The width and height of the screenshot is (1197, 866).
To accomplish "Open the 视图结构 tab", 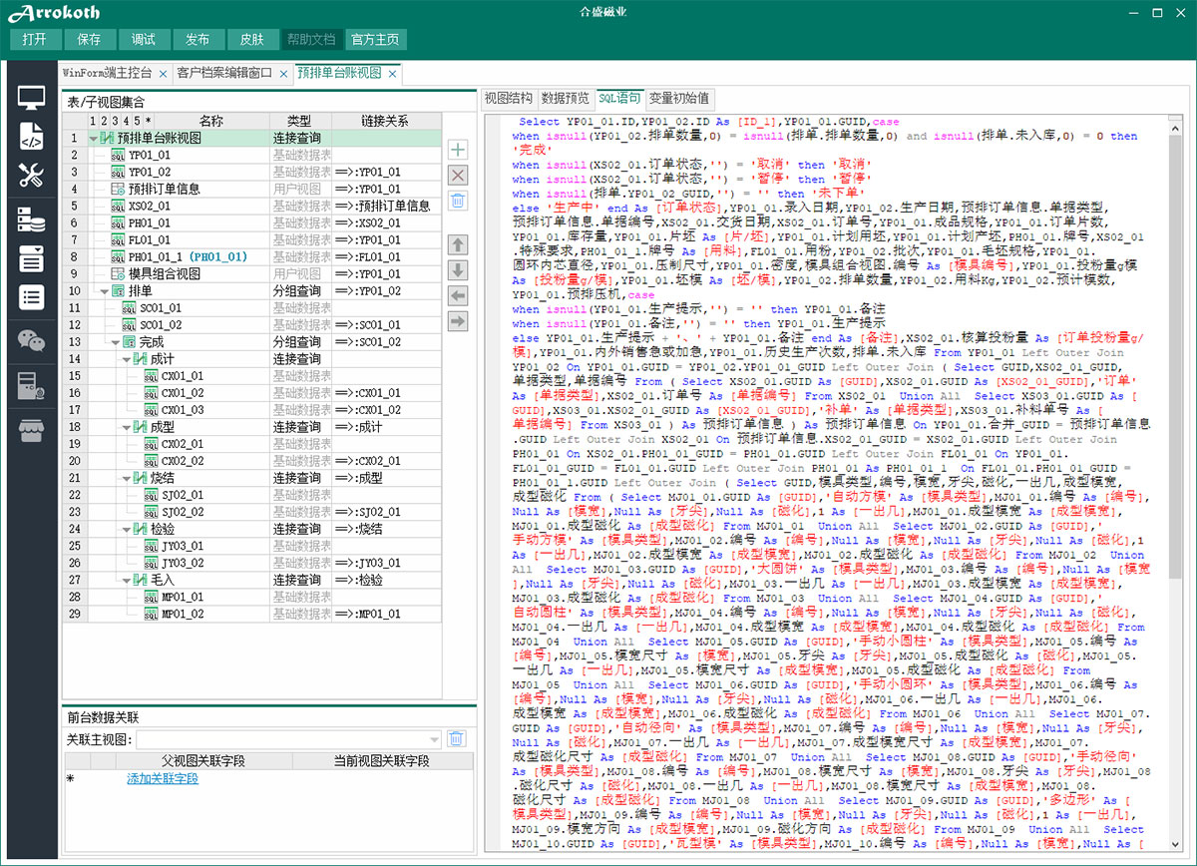I will (x=508, y=98).
